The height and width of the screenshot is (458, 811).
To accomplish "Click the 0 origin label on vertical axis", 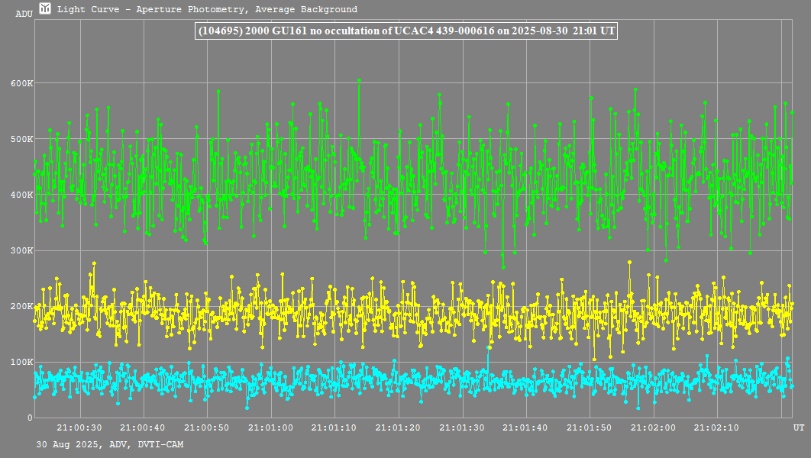I will [x=31, y=418].
